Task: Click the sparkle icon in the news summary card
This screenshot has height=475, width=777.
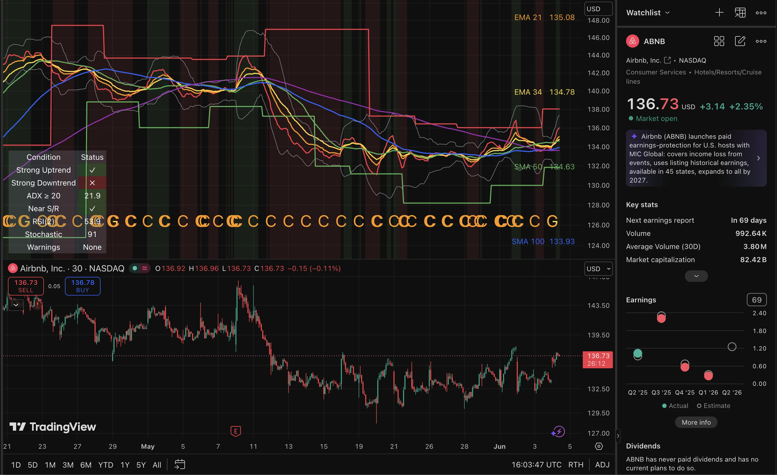Action: click(x=634, y=136)
